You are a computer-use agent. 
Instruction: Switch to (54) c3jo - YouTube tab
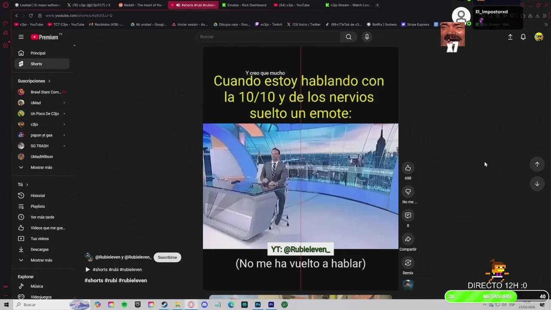[x=295, y=5]
